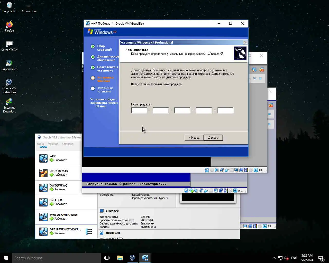Viewport: 329px width, 263px height.
Task: Click the Далее button in XP setup
Action: (213, 138)
